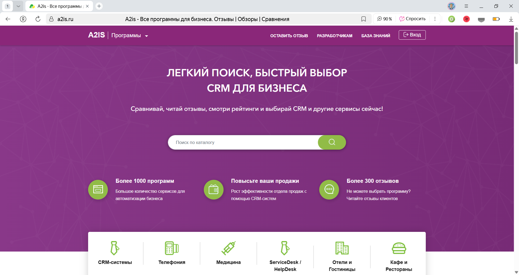The height and width of the screenshot is (275, 519).
Task: Open the РАЗРАБОТЧИКАМ page
Action: point(334,36)
